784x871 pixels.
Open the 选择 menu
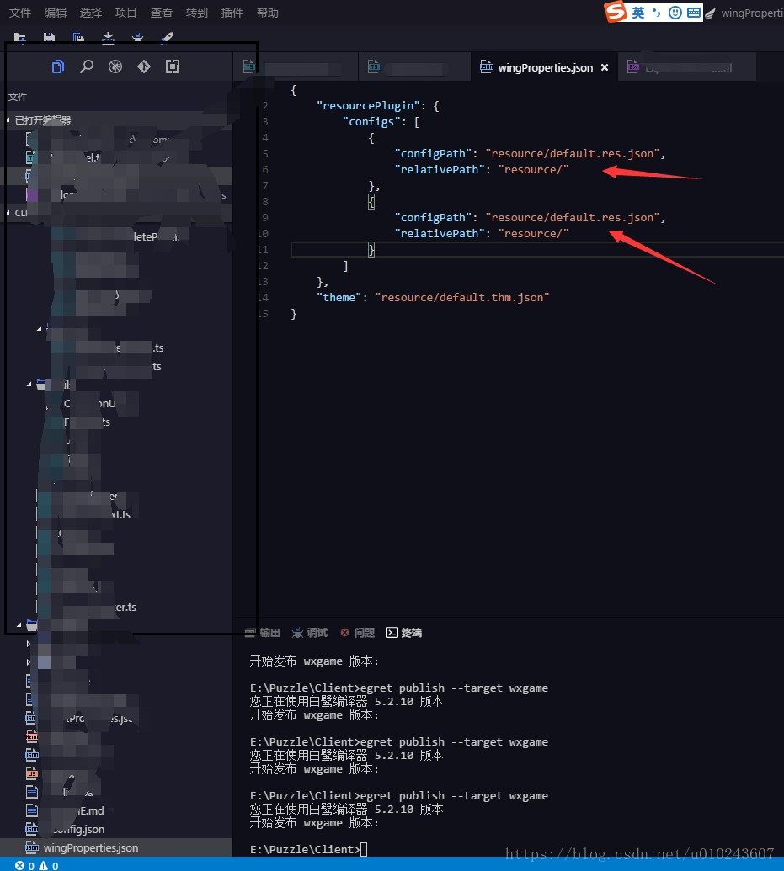(91, 13)
